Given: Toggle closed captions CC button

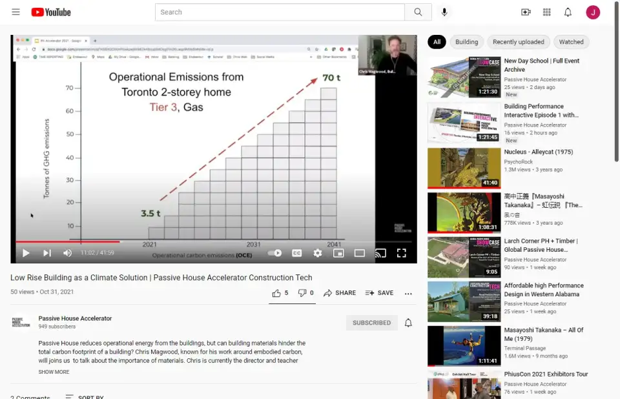Looking at the screenshot, I should [296, 253].
